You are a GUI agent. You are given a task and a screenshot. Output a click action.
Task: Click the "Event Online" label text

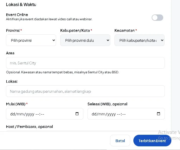click(x=17, y=15)
